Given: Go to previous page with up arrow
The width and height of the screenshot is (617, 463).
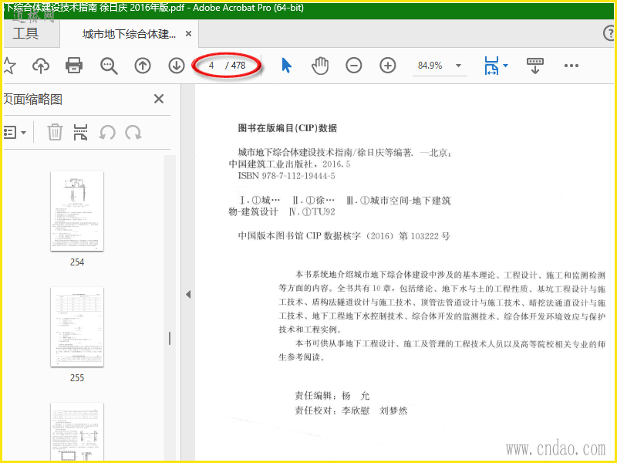Looking at the screenshot, I should 143,66.
